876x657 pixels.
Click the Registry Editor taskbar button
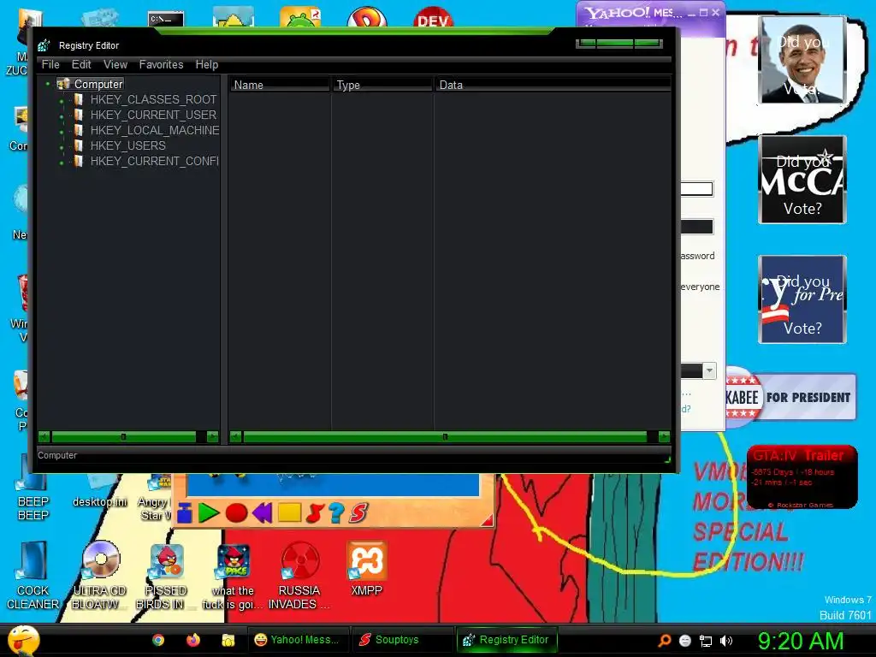point(507,640)
